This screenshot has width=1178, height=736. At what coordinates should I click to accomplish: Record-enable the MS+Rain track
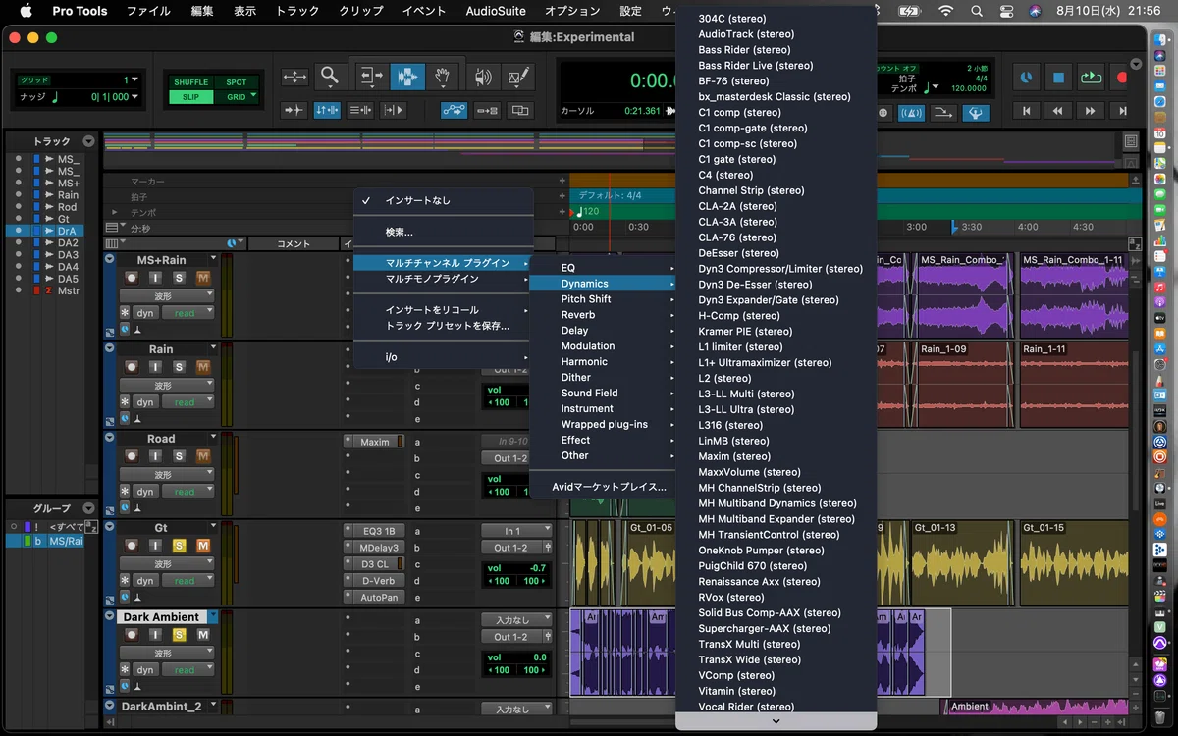[132, 278]
